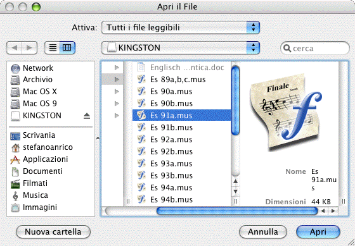
Task: Click the Nuova cartella button
Action: [x=53, y=231]
